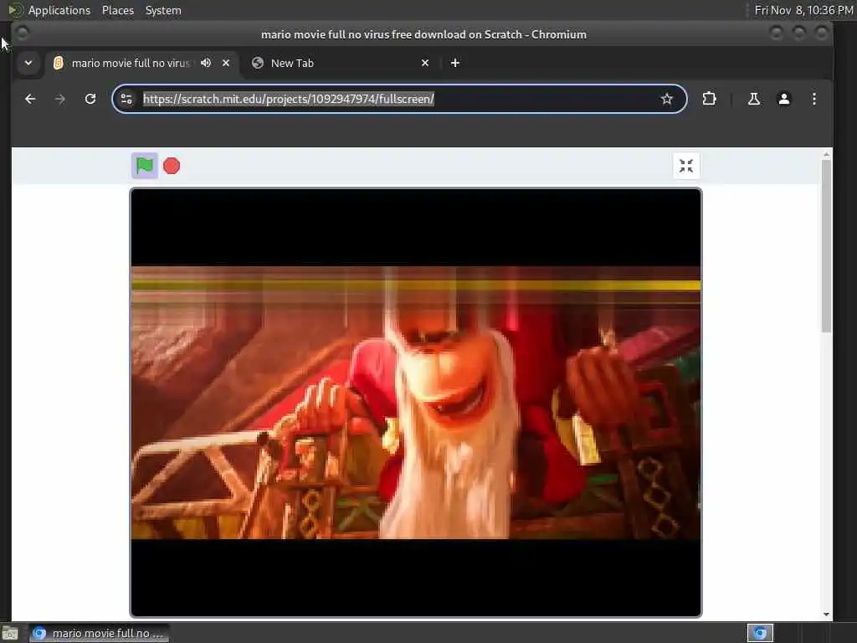The width and height of the screenshot is (857, 643).
Task: Open a new browser tab
Action: pos(454,63)
